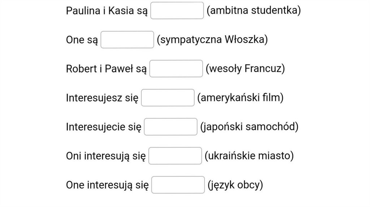Click the blank after 'One są'
This screenshot has width=370, height=207.
pyautogui.click(x=127, y=40)
